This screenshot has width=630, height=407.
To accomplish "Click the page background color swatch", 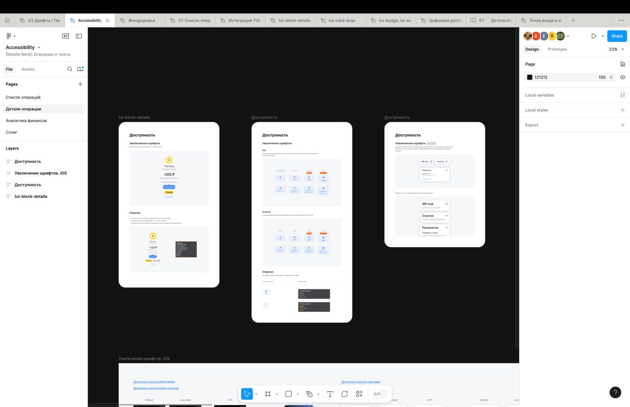I will (x=530, y=77).
